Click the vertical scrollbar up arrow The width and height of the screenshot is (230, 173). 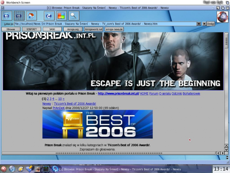click(227, 146)
